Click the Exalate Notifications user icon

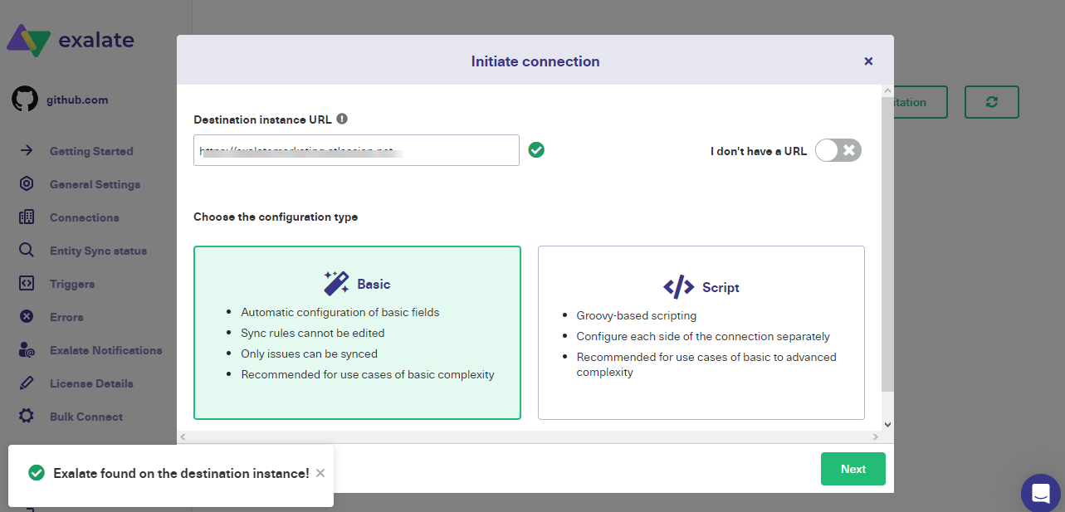[27, 350]
